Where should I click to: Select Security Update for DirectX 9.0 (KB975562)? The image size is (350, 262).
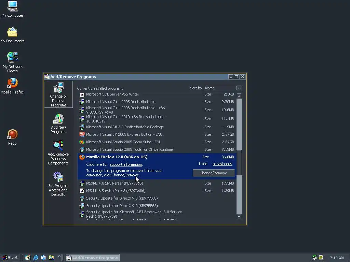pyautogui.click(x=157, y=206)
